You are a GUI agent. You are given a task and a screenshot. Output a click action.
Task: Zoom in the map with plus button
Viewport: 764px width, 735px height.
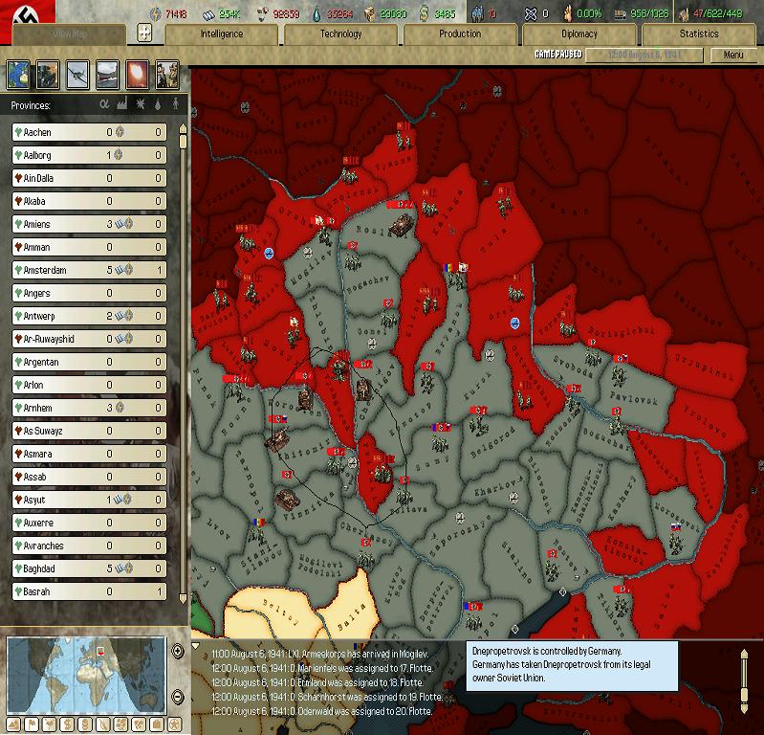(178, 652)
